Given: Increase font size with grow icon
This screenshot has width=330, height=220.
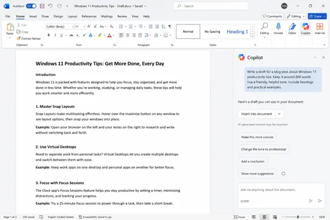Looking at the screenshot, I should [x=89, y=26].
